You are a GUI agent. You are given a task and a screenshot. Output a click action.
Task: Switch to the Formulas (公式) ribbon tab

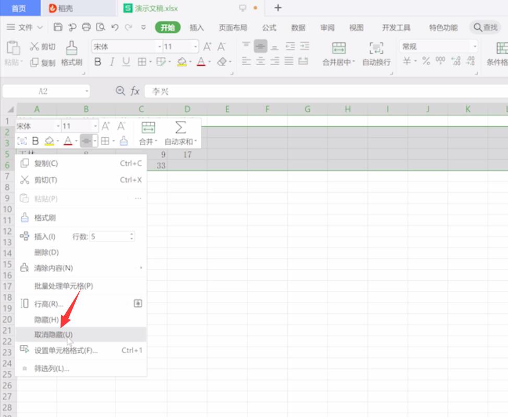click(x=269, y=28)
